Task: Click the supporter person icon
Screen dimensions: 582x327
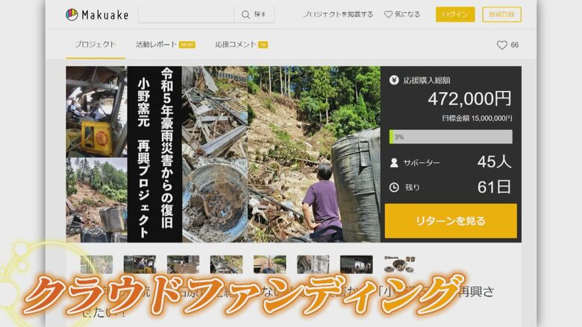Action: coord(394,162)
